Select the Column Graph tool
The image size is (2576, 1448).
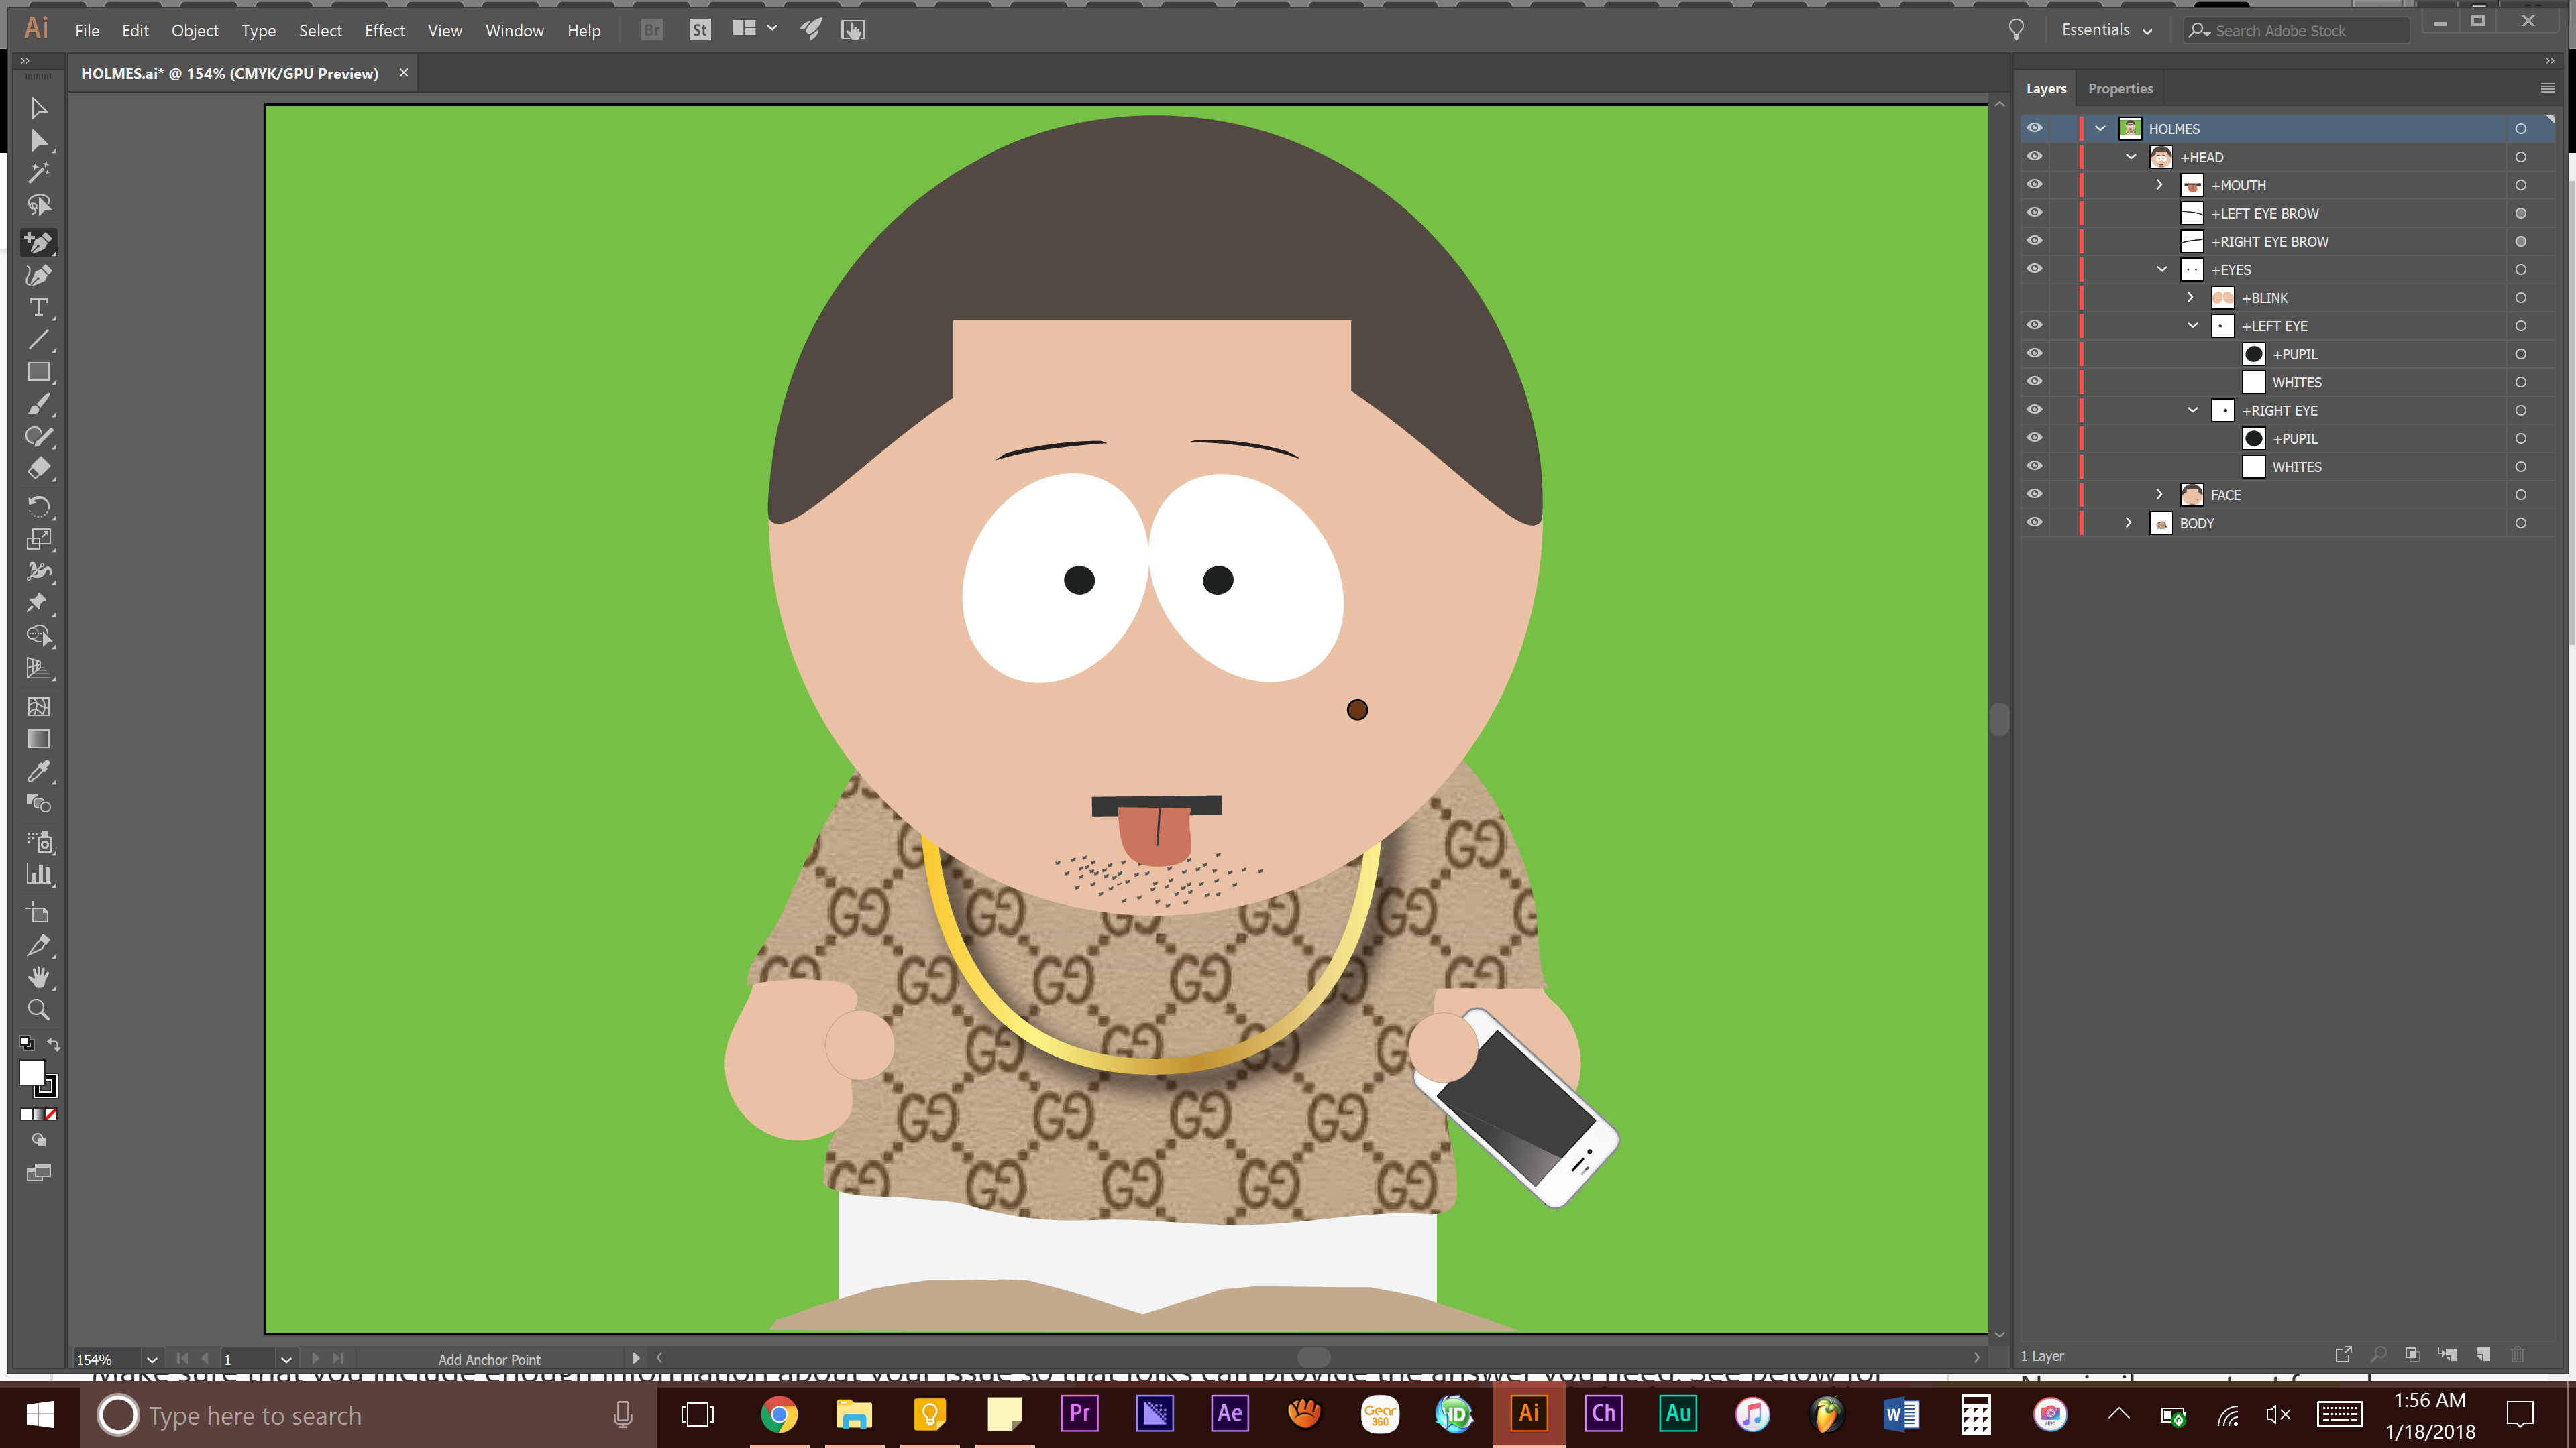click(x=39, y=874)
